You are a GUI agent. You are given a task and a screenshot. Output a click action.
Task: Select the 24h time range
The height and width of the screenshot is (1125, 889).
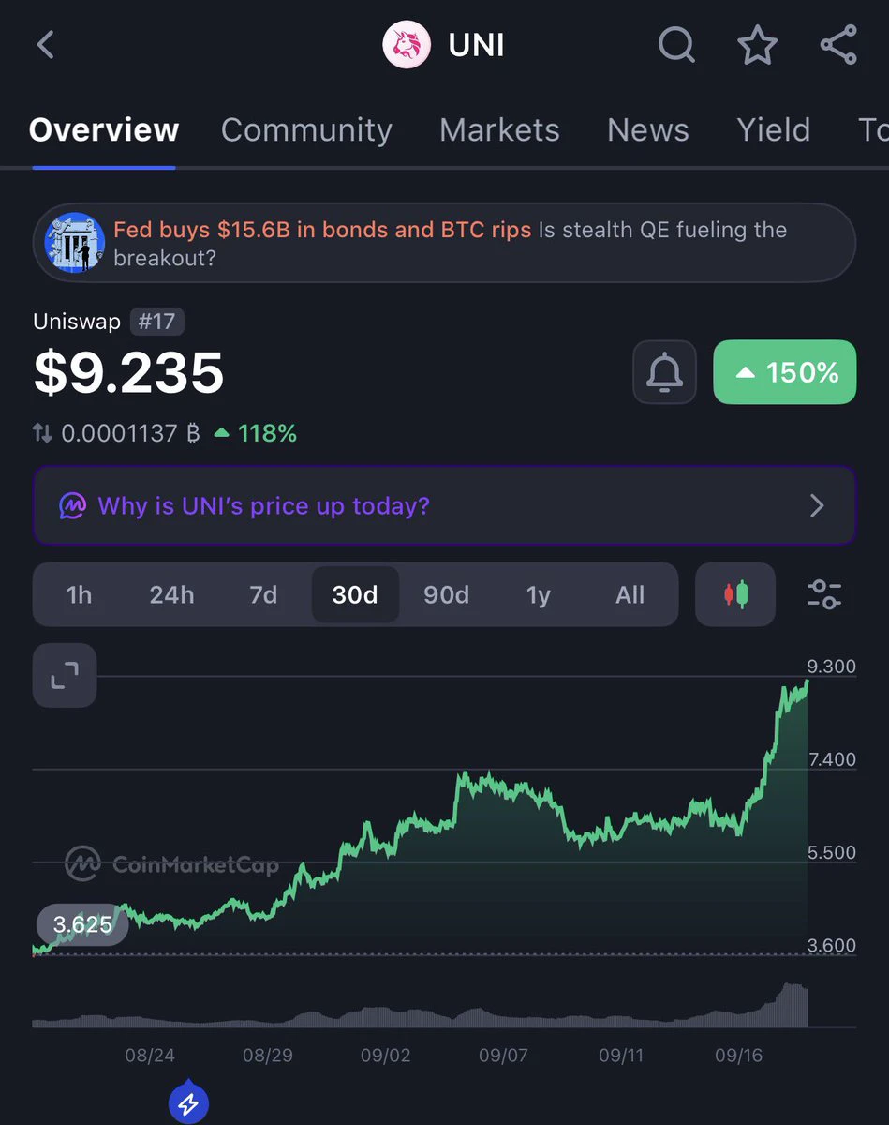tap(171, 594)
